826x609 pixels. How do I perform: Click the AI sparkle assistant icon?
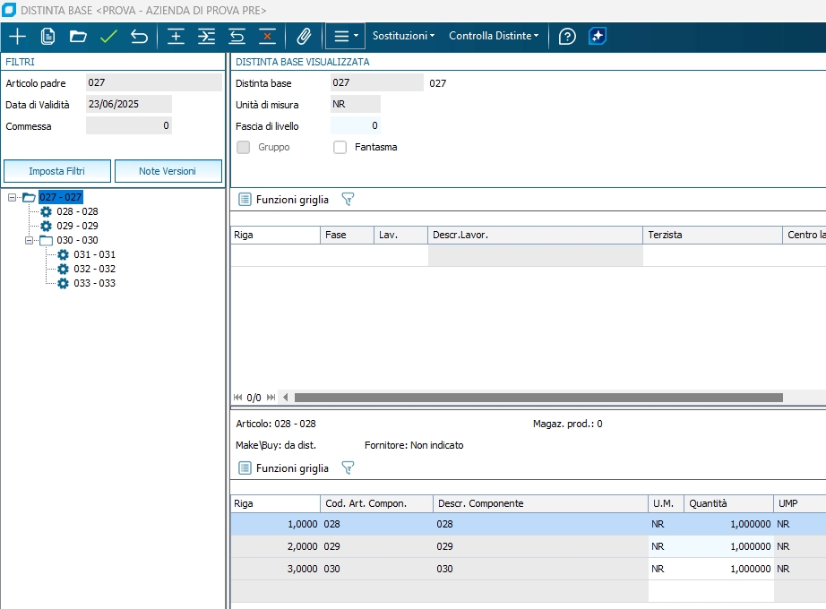point(598,37)
